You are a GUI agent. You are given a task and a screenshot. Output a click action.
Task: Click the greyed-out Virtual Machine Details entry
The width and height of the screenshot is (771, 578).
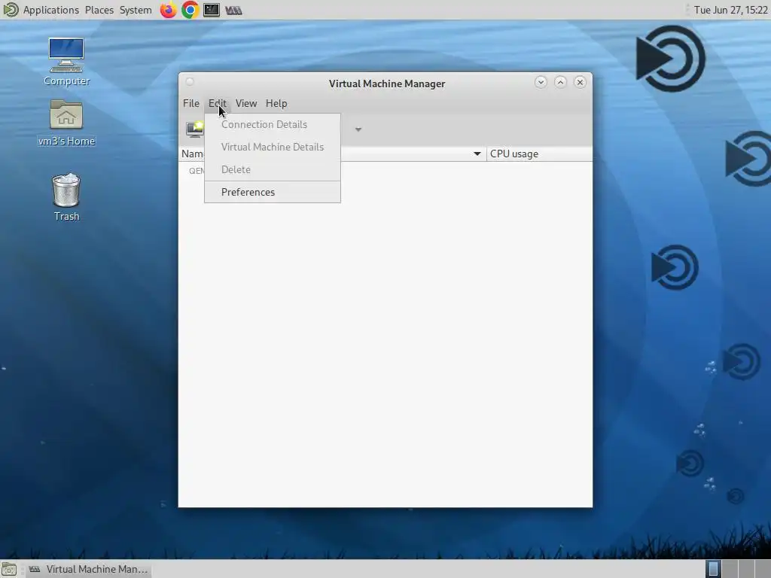point(273,147)
